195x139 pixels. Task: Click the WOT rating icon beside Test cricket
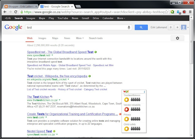tap(90, 76)
